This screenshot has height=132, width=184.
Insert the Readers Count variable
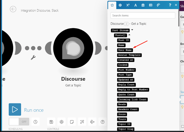click(x=128, y=109)
